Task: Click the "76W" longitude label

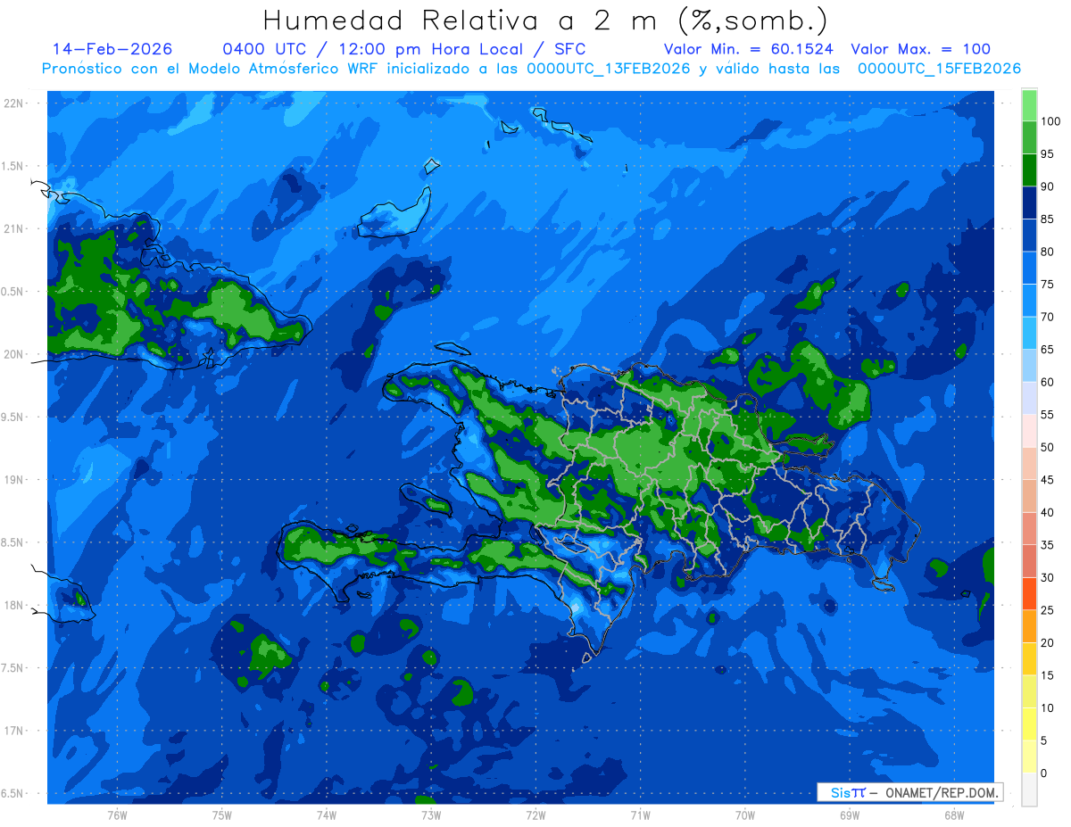Action: click(x=117, y=815)
